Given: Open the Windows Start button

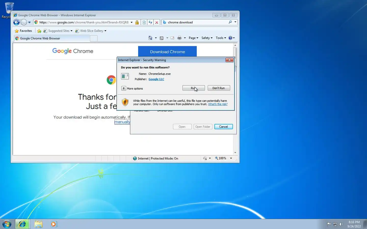Looking at the screenshot, I should tap(7, 224).
